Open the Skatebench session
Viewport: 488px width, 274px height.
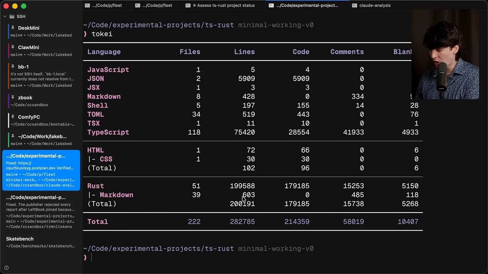coord(41,242)
